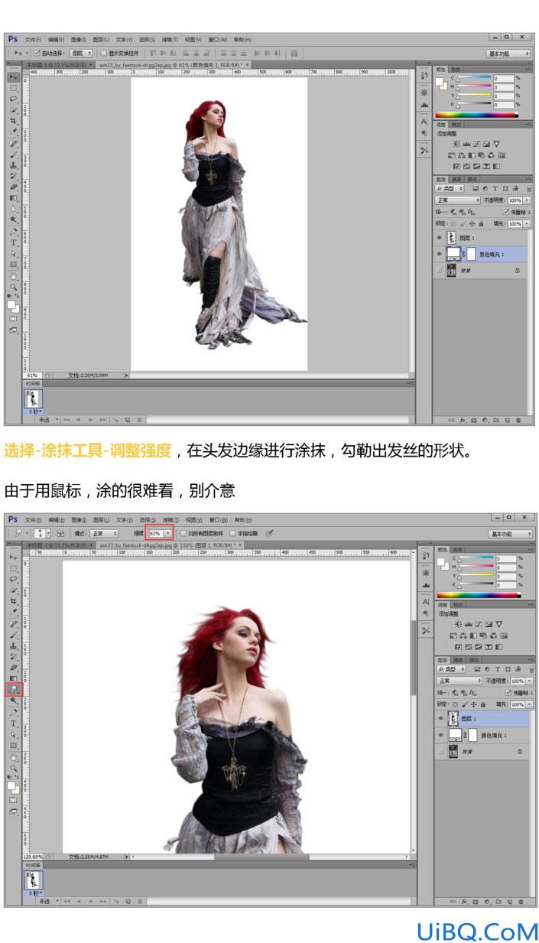This screenshot has width=539, height=943.
Task: Click the tablet pressure icon in lower options bar
Action: (x=269, y=533)
